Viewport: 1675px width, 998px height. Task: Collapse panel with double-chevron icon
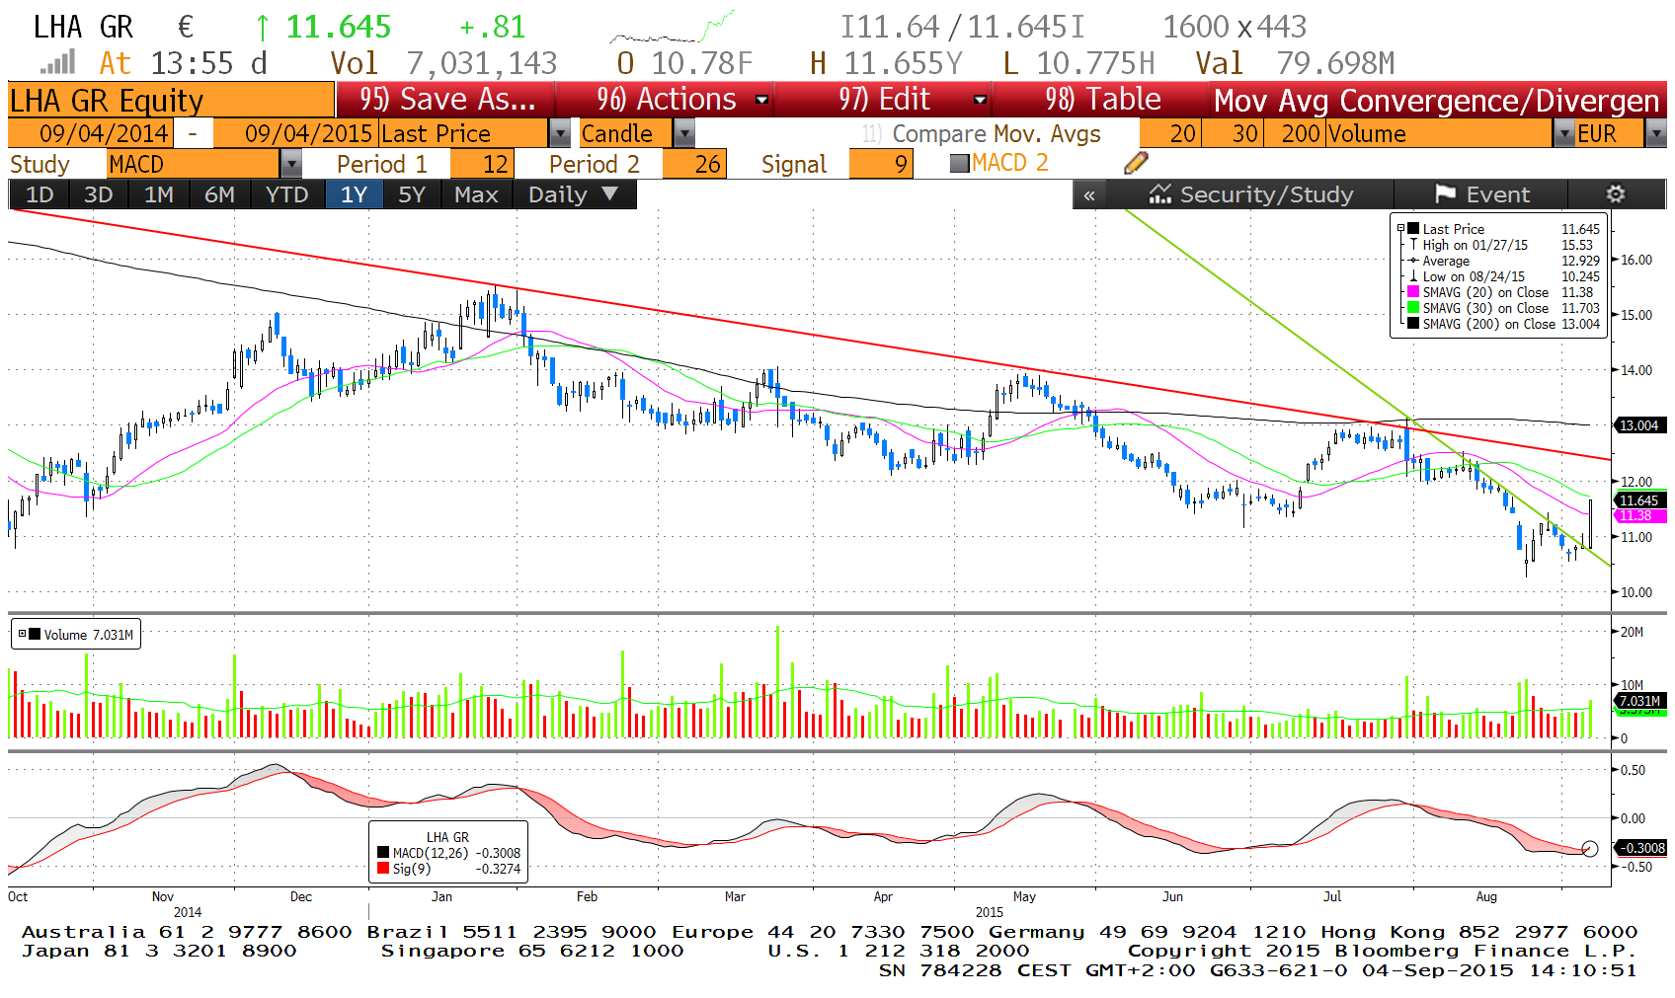(x=1089, y=195)
